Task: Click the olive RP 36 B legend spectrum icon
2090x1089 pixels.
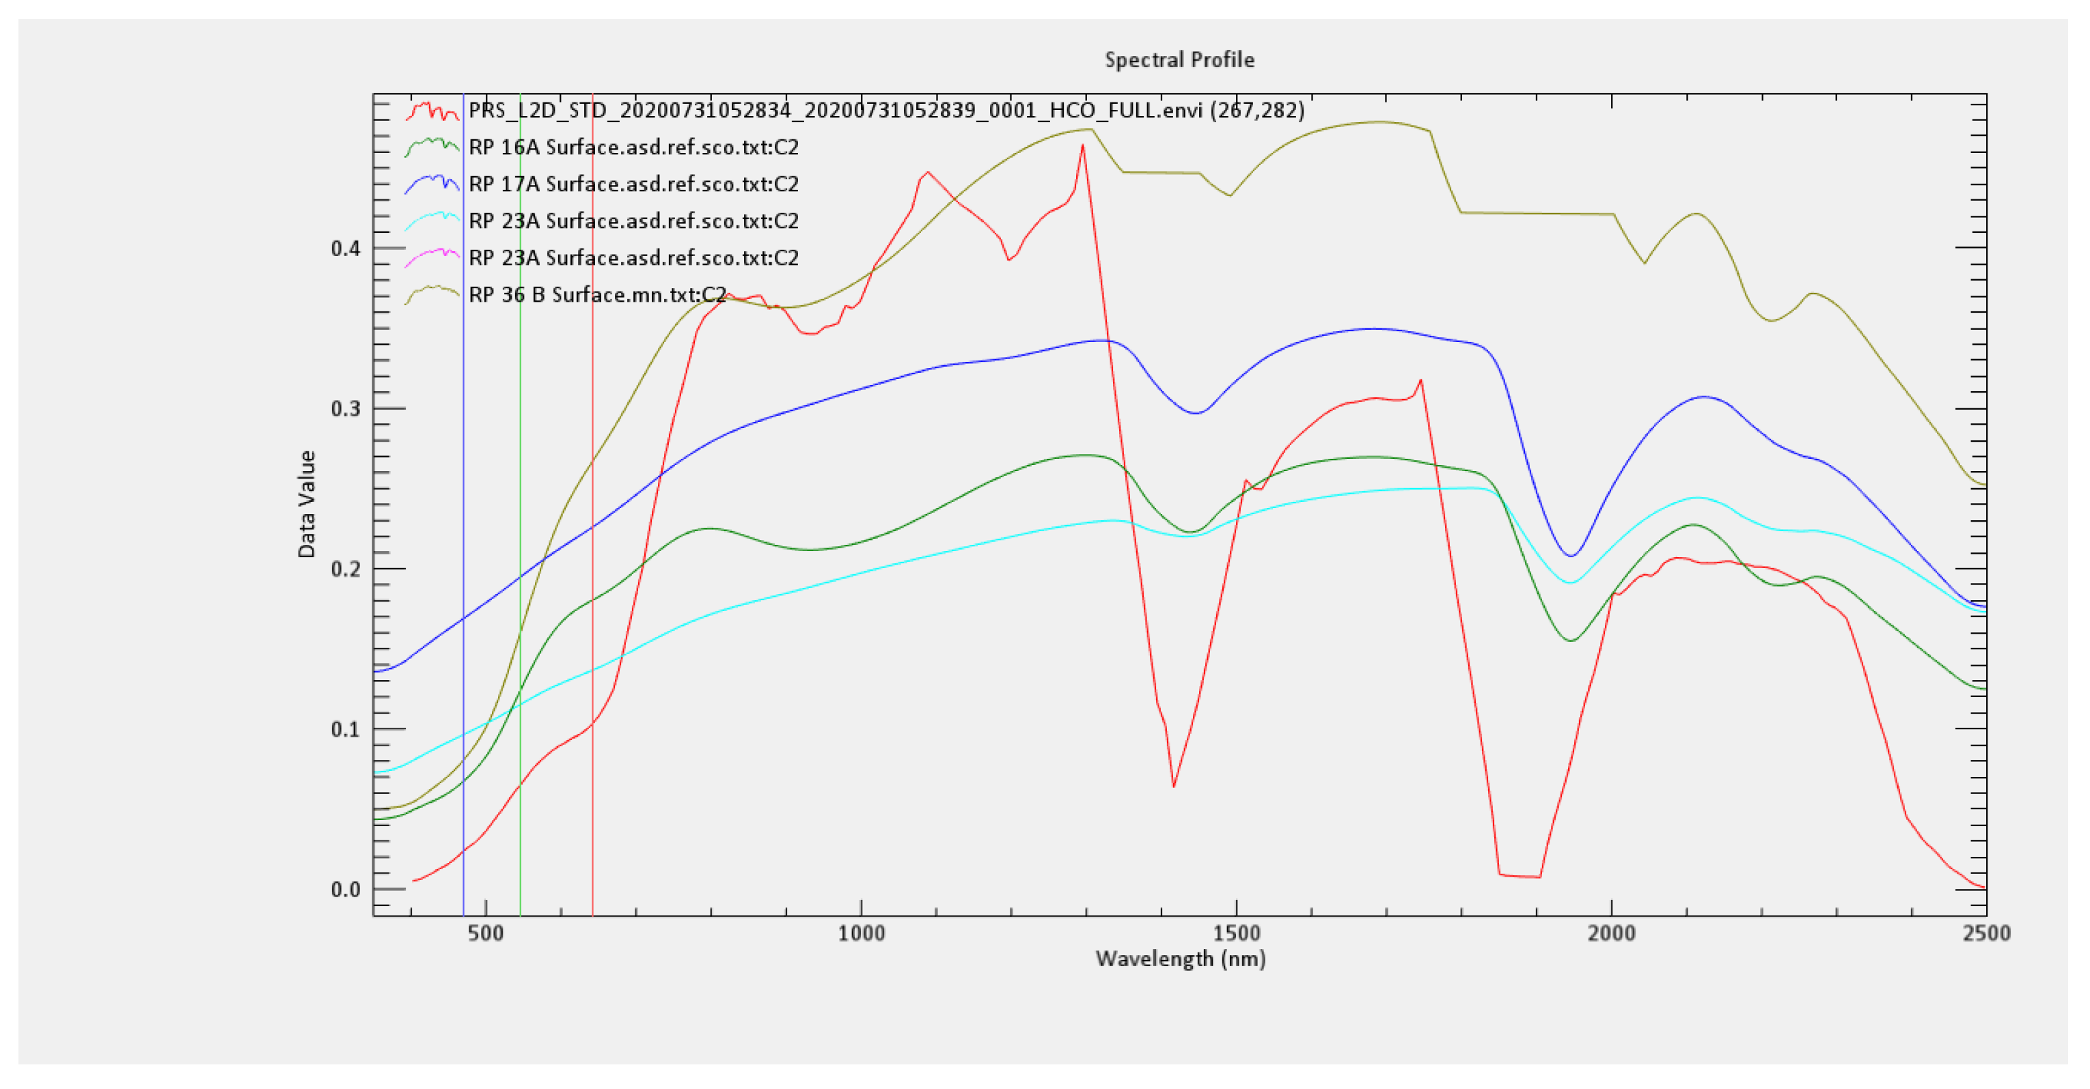Action: 432,294
